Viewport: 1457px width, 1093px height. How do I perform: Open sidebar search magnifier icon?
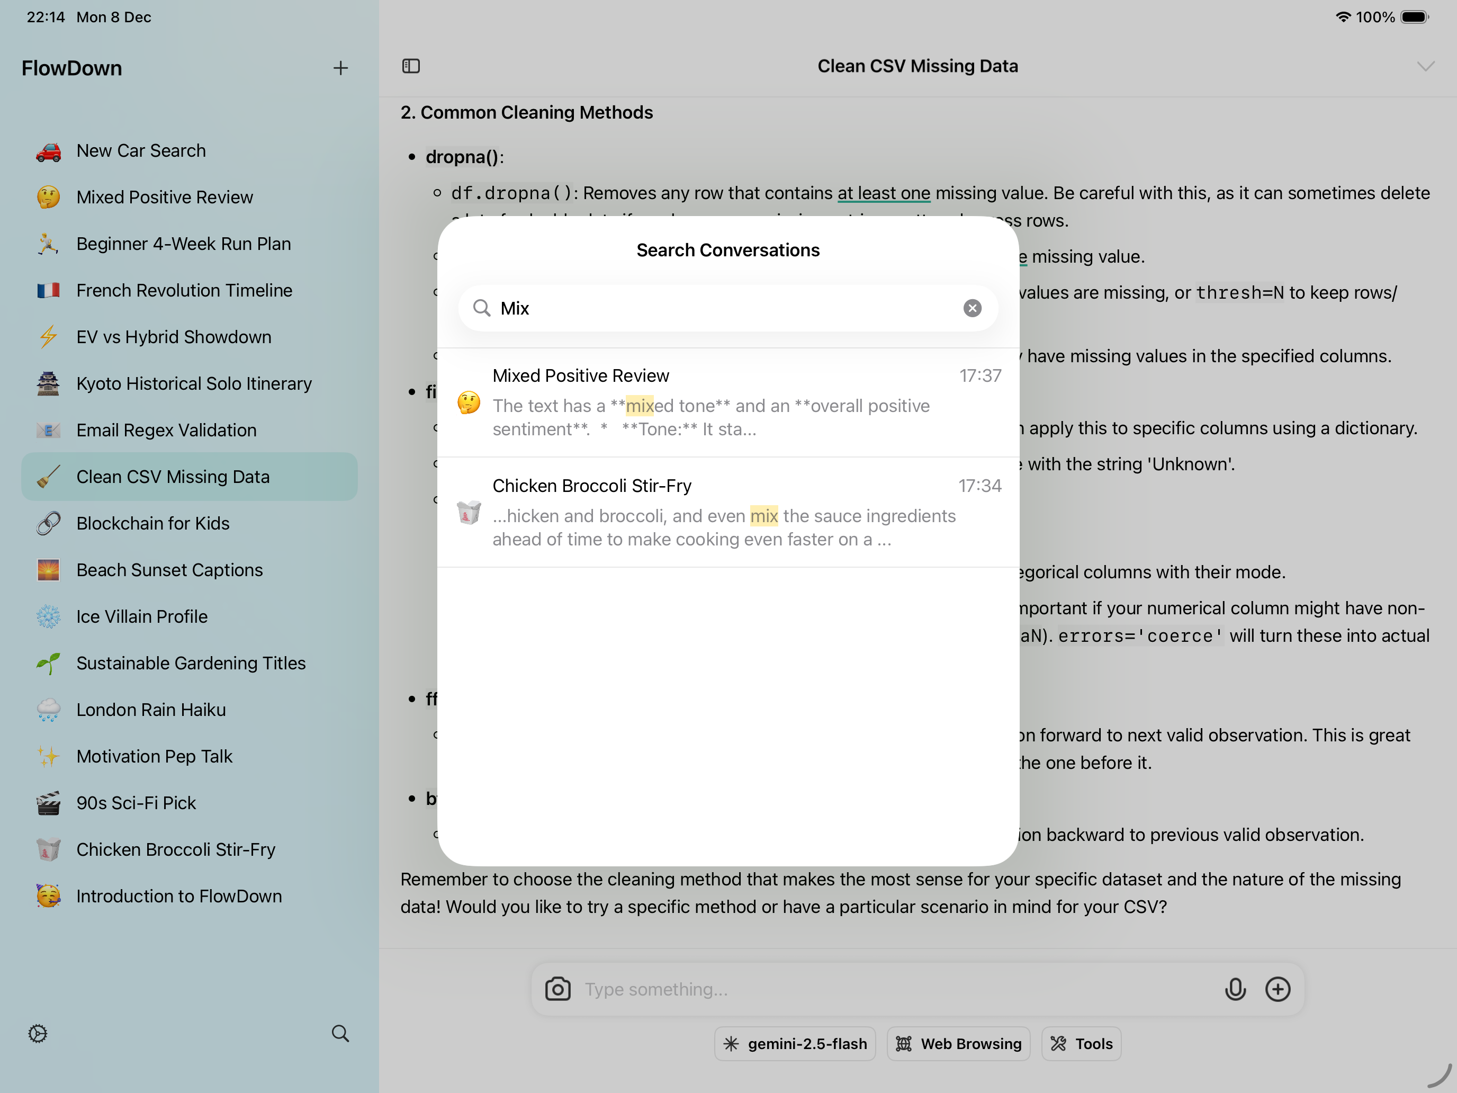(x=340, y=1033)
